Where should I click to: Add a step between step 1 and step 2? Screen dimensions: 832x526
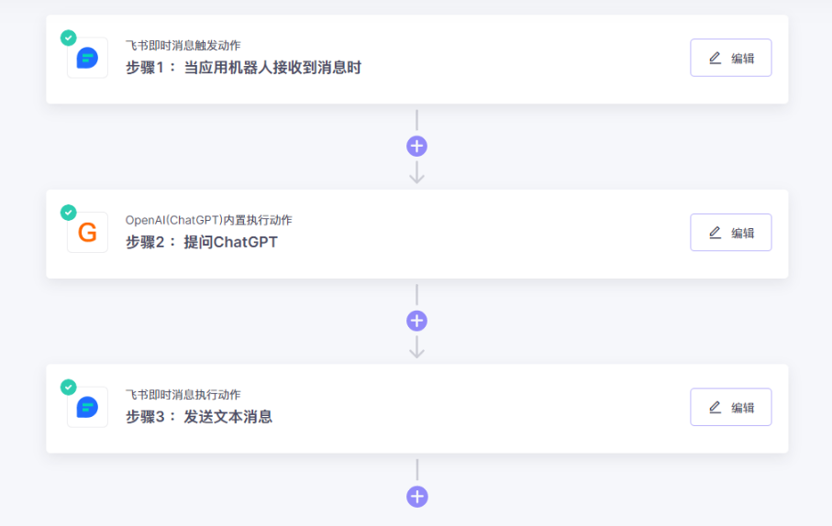417,147
